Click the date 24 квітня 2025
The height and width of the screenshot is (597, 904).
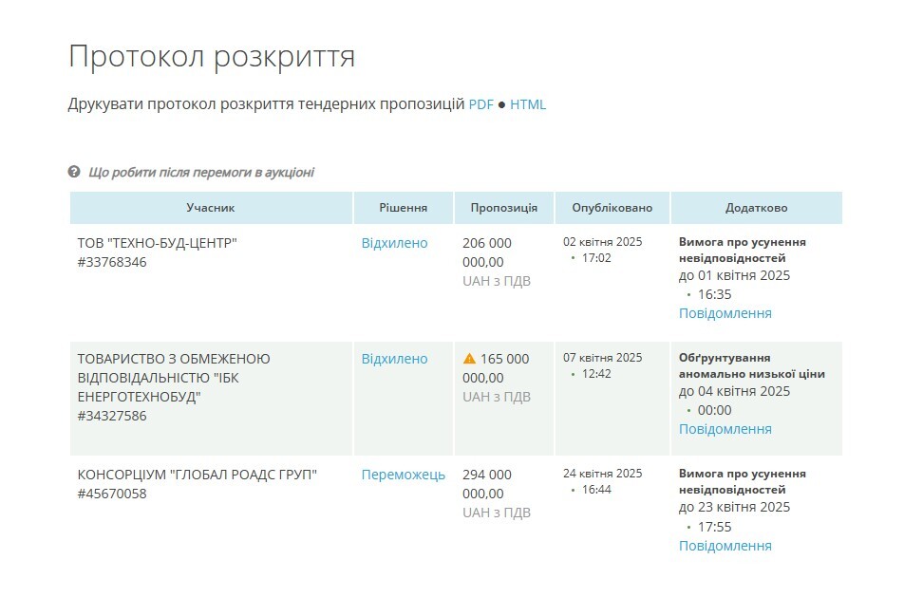pos(602,474)
